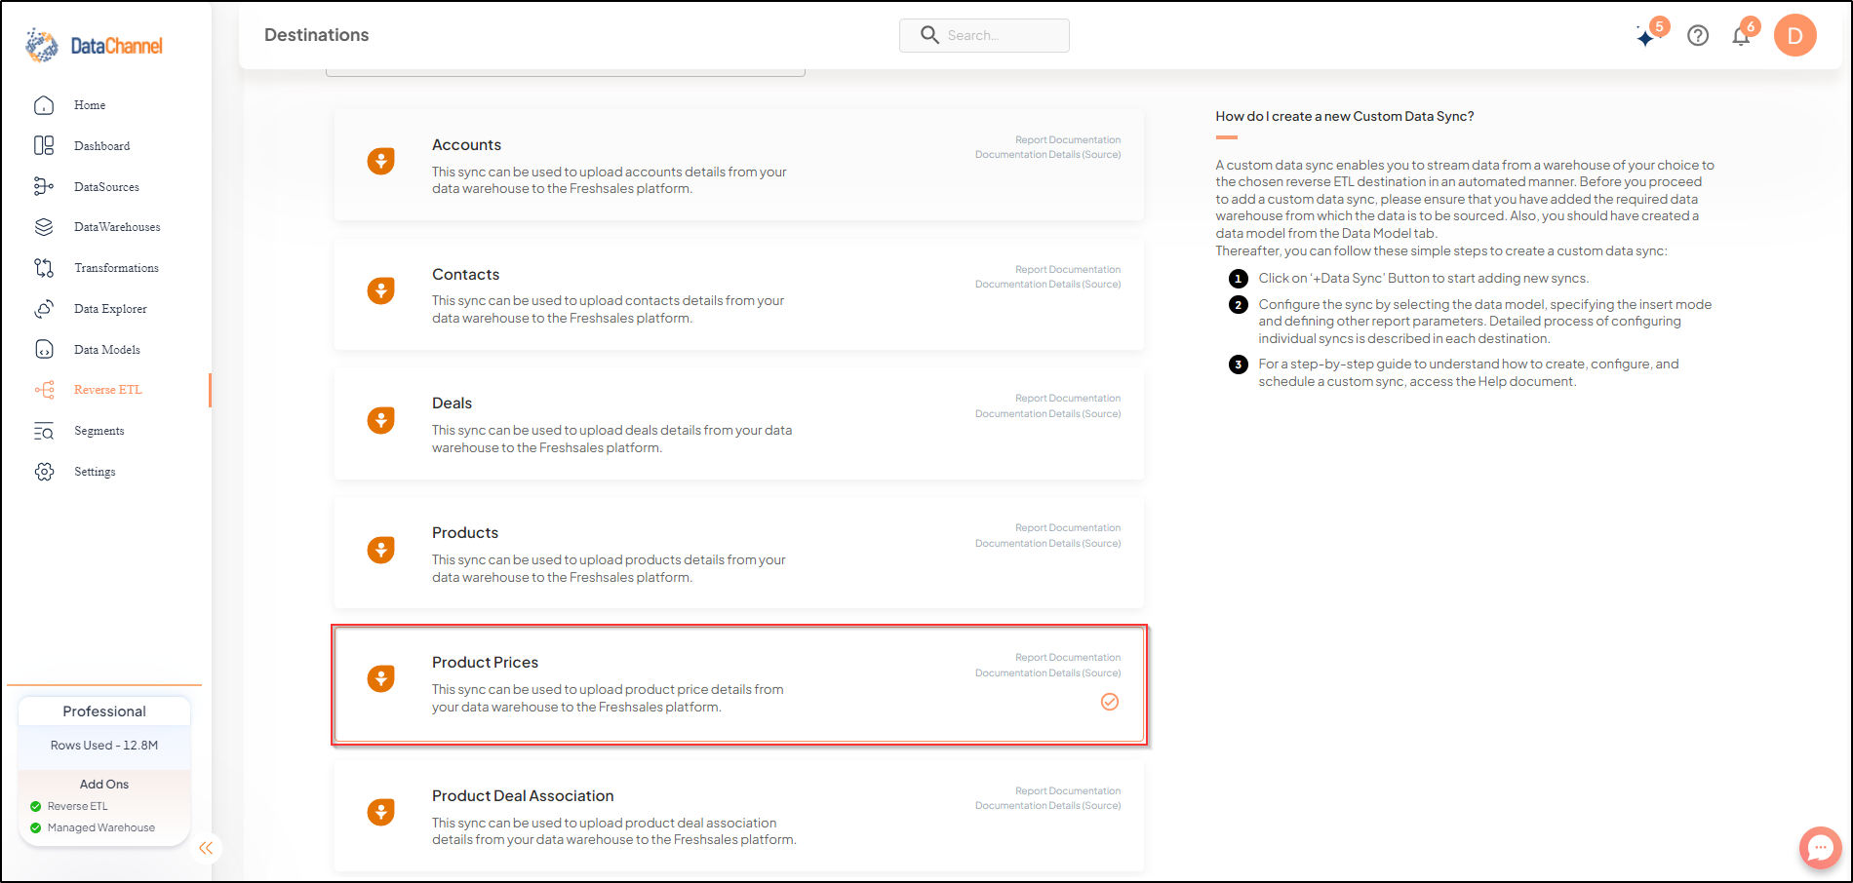Open the DataChannel logo home link
The height and width of the screenshot is (883, 1853).
[94, 45]
